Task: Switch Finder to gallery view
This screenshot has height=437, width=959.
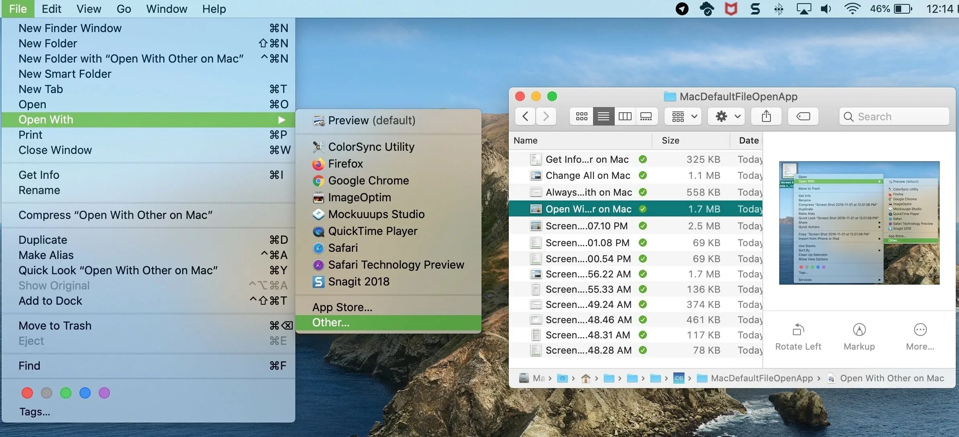Action: pyautogui.click(x=646, y=116)
